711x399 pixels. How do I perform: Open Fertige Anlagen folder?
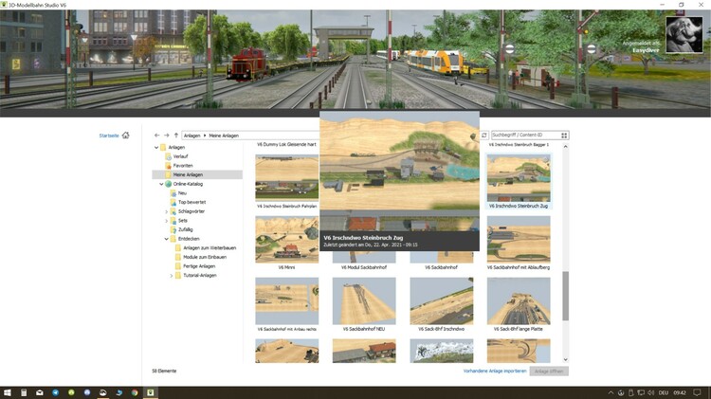199,266
